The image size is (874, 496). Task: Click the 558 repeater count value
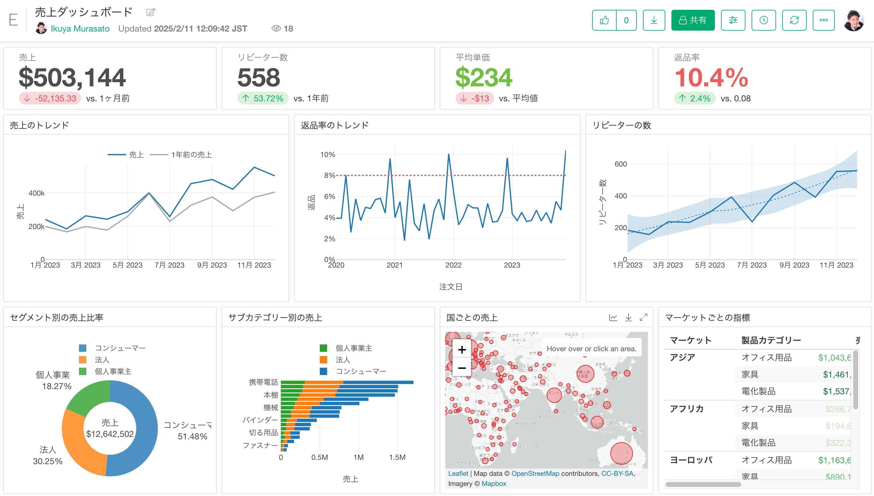pos(259,78)
